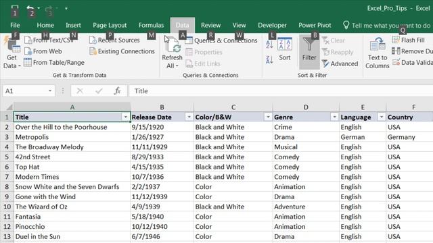Image resolution: width=433 pixels, height=243 pixels.
Task: Click the Tell me lightbulb icon
Action: 346,25
